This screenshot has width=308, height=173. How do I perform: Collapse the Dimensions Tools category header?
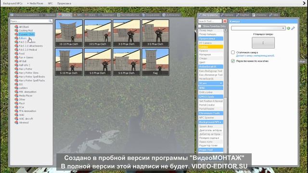click(211, 113)
